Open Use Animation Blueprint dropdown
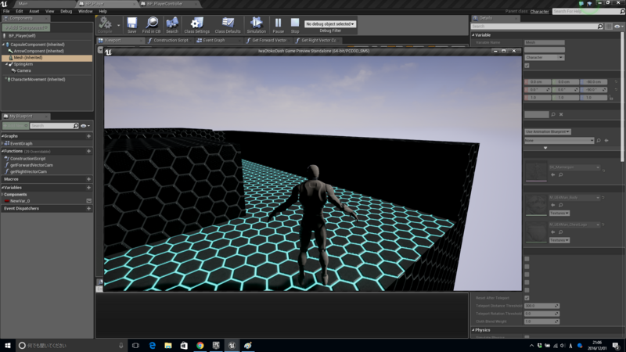 547,131
